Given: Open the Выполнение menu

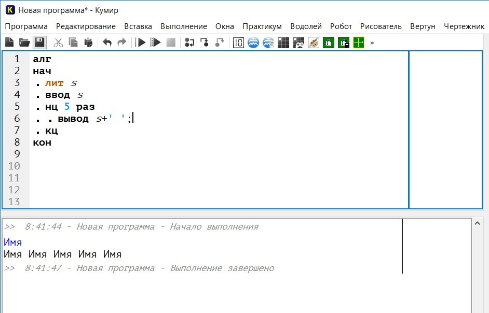Looking at the screenshot, I should [x=184, y=26].
